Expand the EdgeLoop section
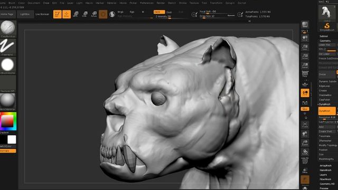 tap(324, 86)
